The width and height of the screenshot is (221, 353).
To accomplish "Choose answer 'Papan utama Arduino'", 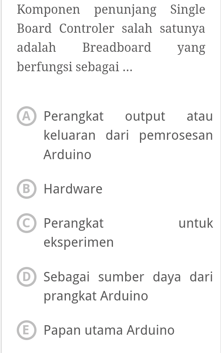I will click(109, 330).
